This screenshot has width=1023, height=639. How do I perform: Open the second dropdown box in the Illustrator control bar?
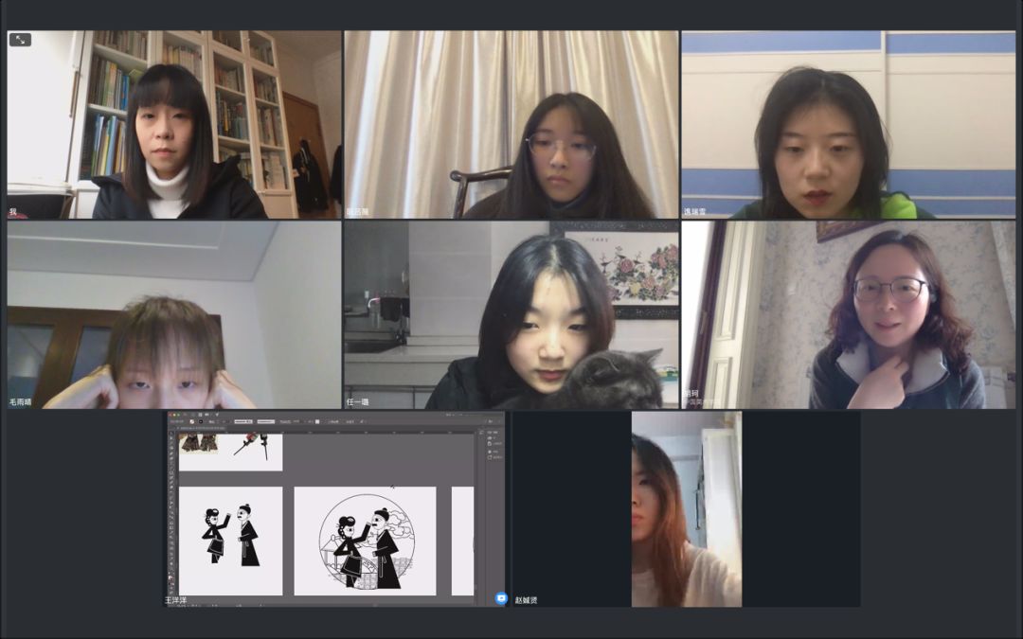point(266,421)
